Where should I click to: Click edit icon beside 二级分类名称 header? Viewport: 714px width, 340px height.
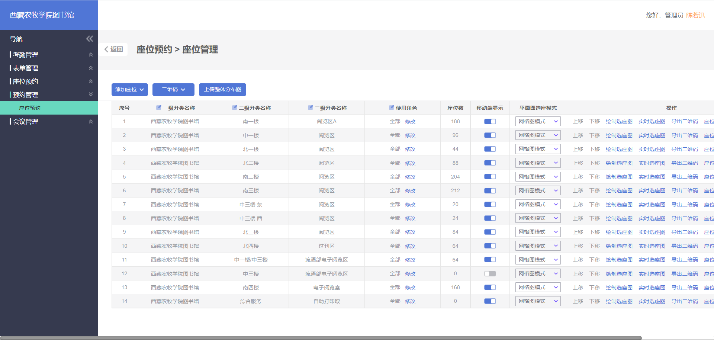(x=235, y=108)
